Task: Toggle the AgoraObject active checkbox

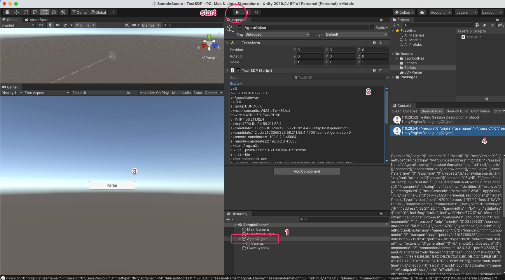Action: pyautogui.click(x=240, y=27)
